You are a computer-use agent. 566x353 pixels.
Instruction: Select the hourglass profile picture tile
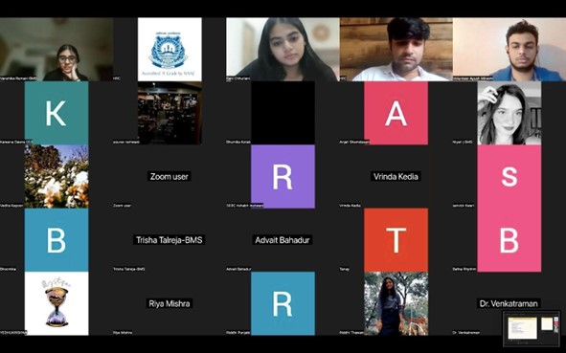click(x=57, y=303)
